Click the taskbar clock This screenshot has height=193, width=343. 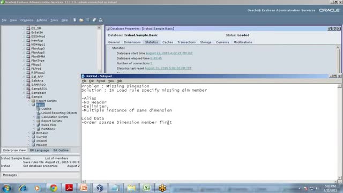[330, 188]
